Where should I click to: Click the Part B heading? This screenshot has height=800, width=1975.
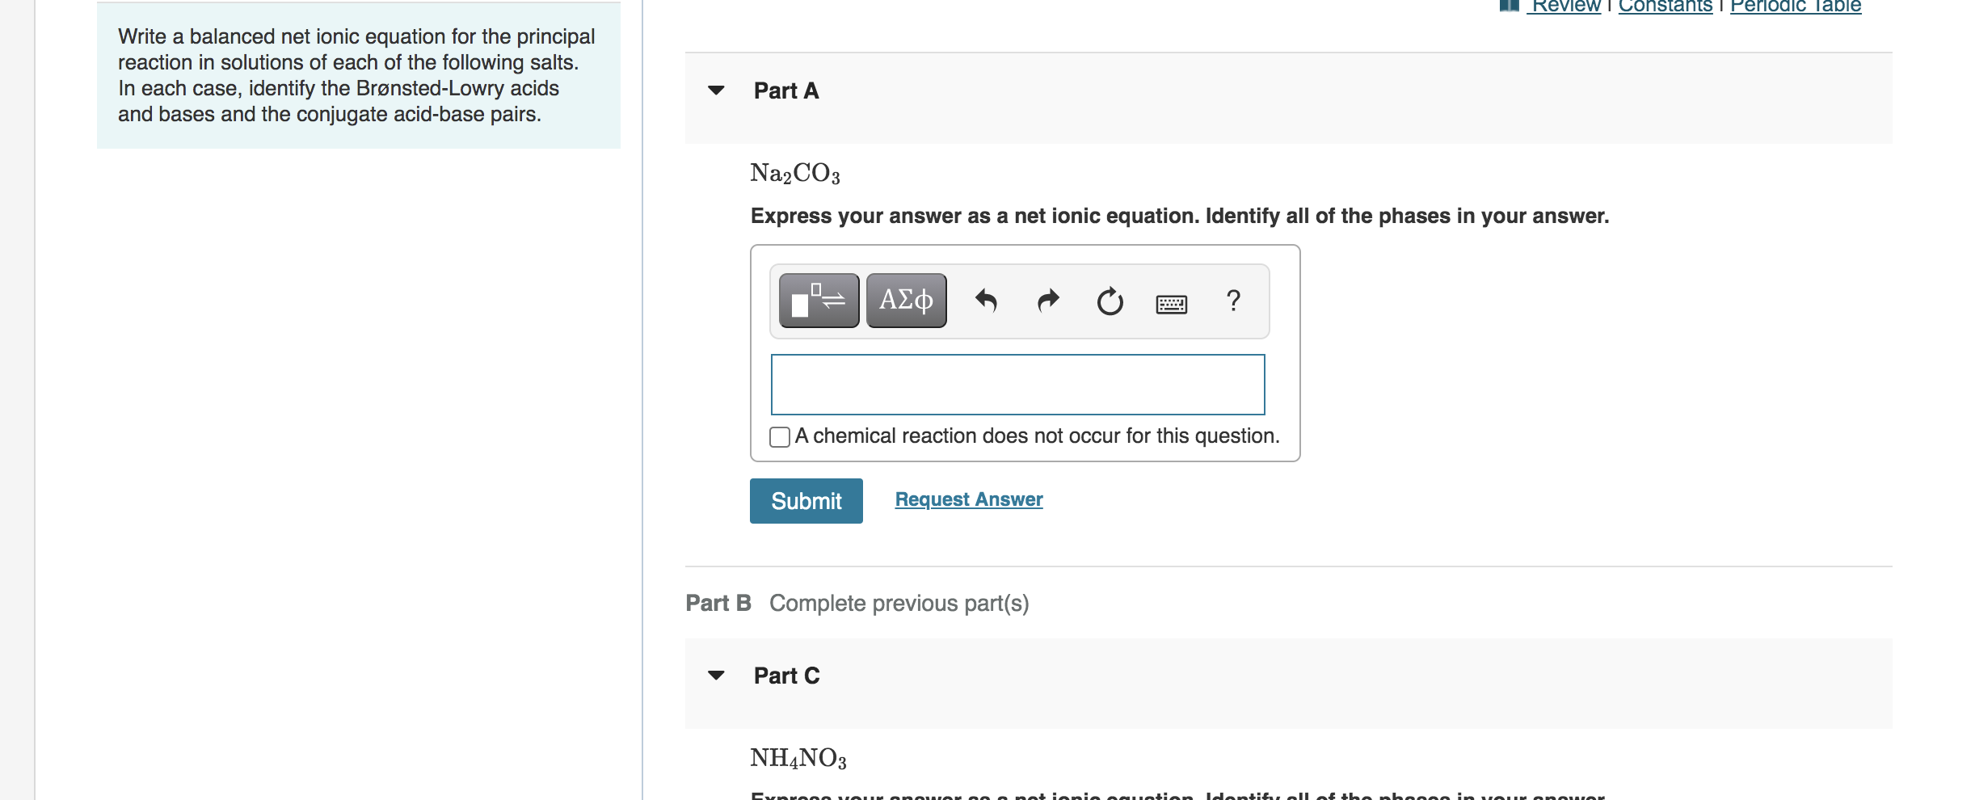(x=718, y=602)
